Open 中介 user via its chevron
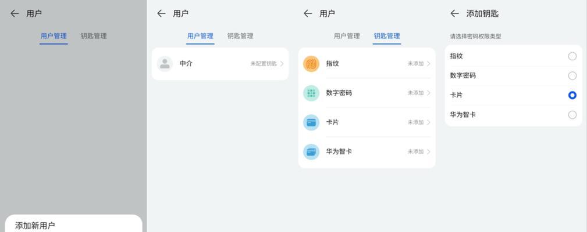 pos(282,64)
